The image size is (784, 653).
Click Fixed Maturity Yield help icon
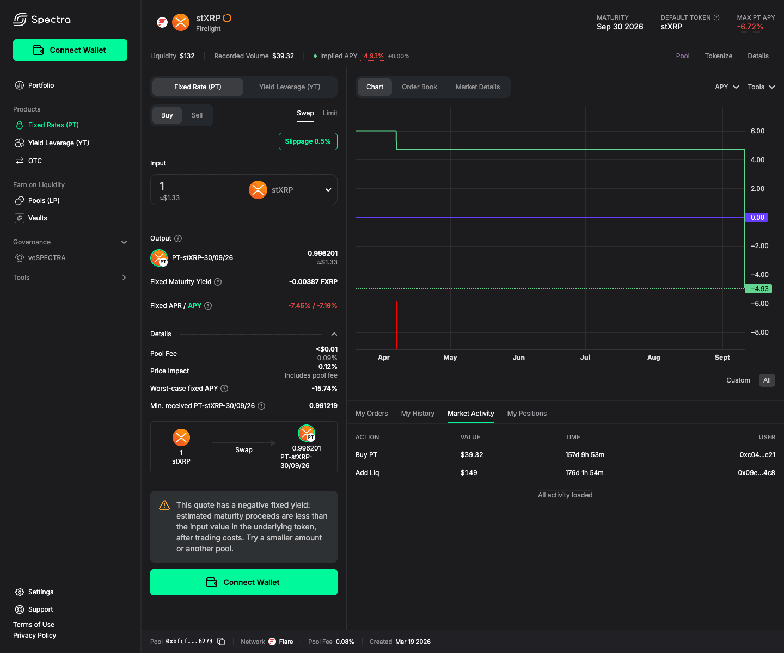point(218,282)
